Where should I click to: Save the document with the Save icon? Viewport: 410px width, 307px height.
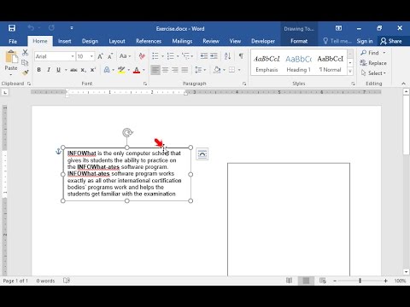click(12, 28)
